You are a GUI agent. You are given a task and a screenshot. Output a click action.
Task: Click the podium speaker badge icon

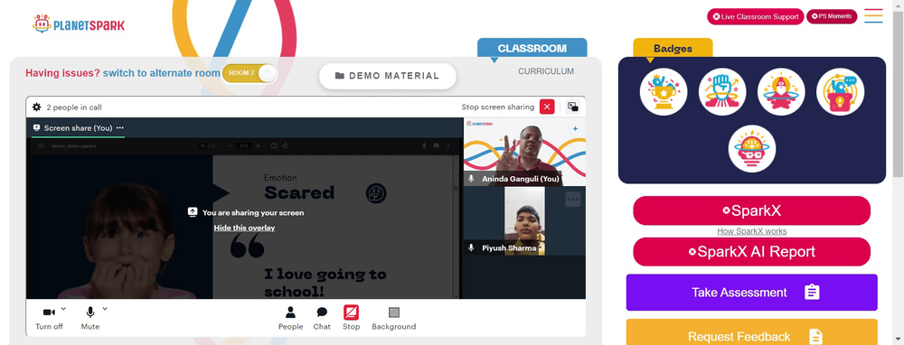pos(840,91)
